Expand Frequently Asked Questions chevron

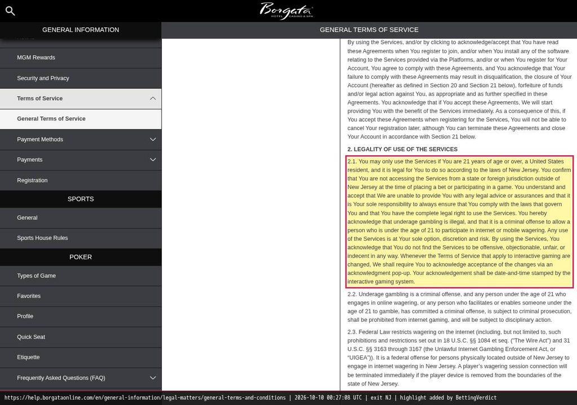coord(153,378)
